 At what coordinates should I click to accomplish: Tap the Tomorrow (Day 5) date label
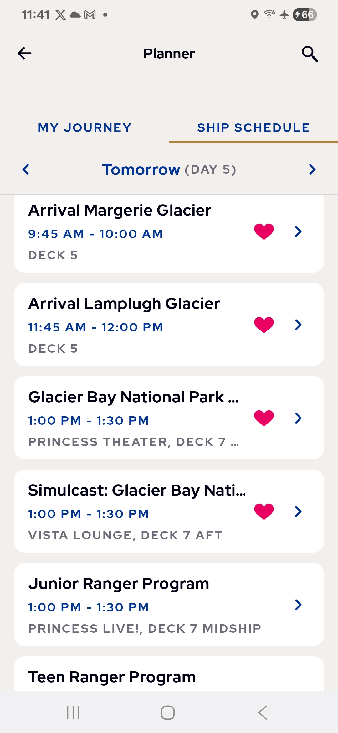(169, 169)
